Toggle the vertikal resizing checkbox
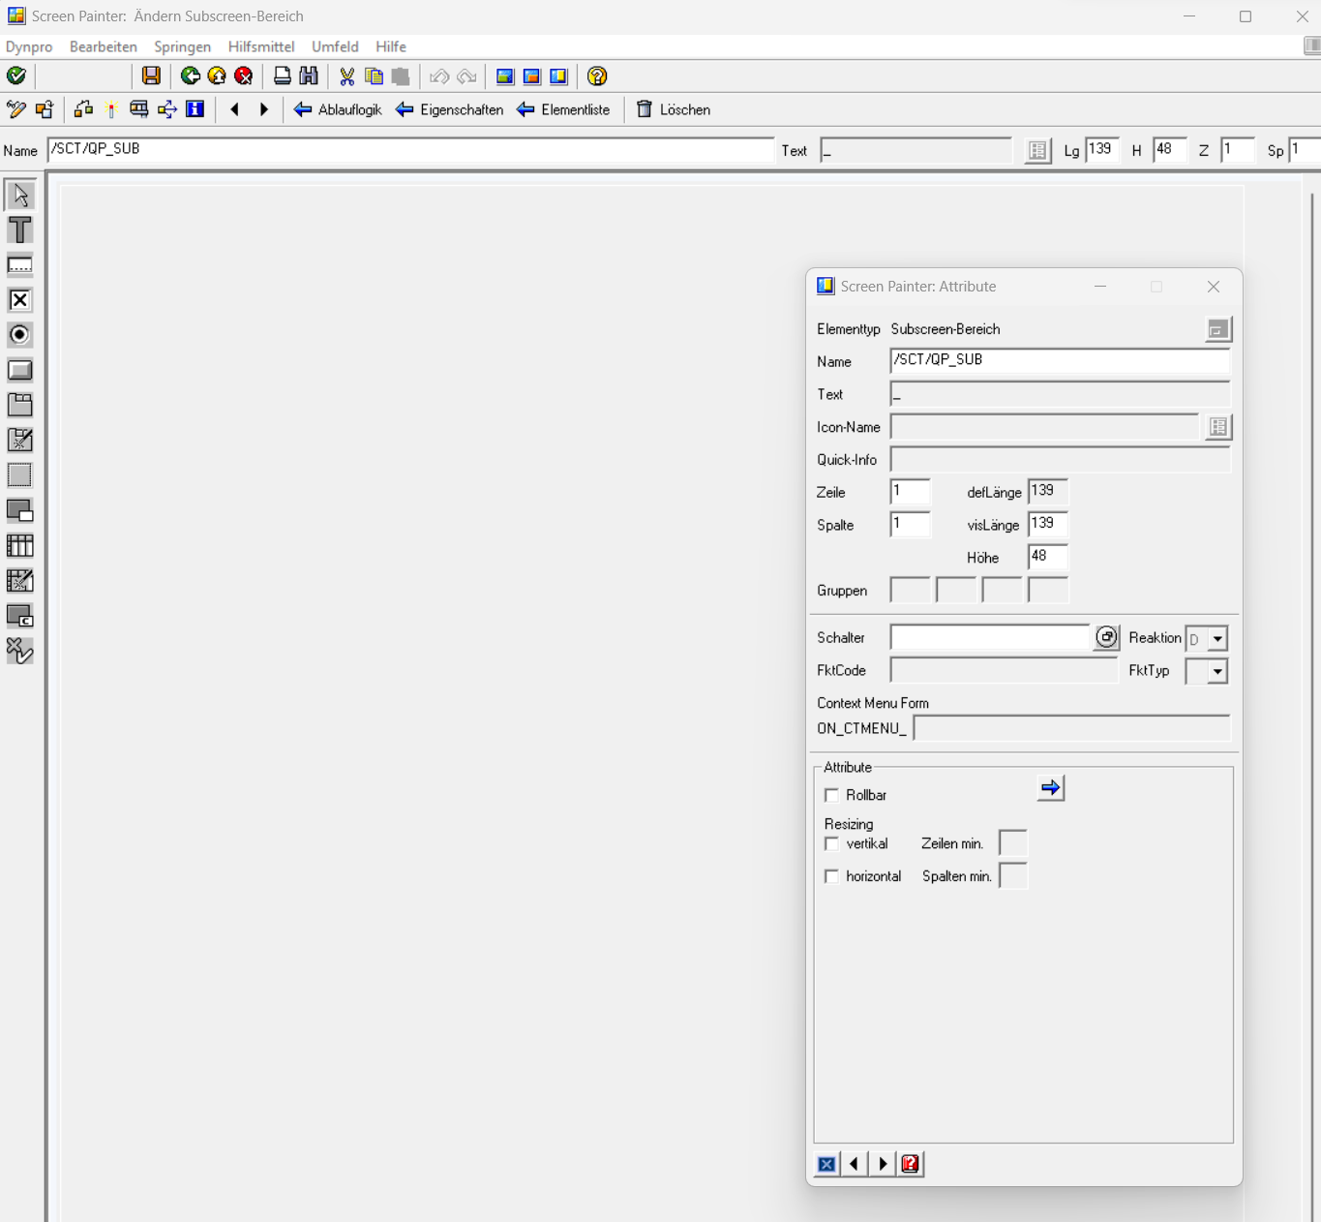 pos(831,843)
